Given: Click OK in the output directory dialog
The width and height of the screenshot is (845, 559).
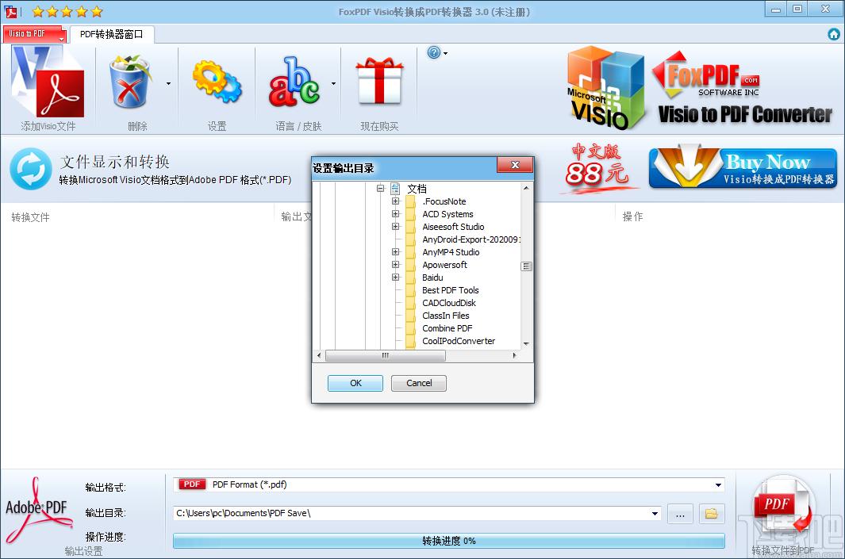Looking at the screenshot, I should (x=355, y=384).
